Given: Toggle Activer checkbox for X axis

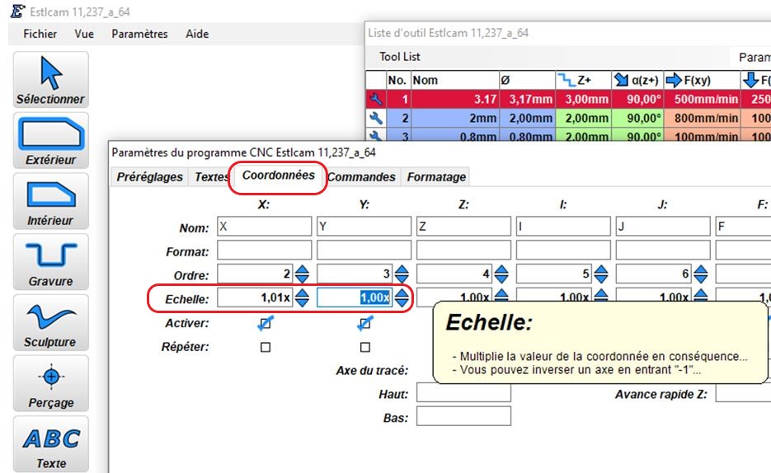Looking at the screenshot, I should tap(266, 324).
